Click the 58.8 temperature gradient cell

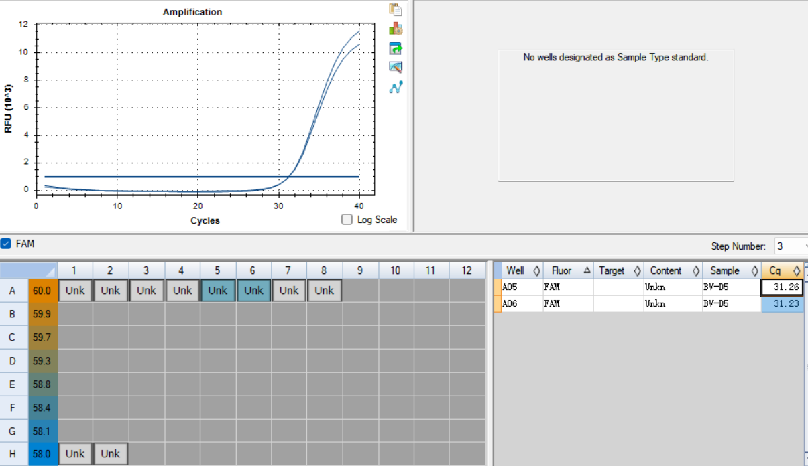[42, 384]
